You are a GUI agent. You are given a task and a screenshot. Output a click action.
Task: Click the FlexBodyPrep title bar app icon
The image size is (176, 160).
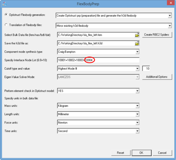click(5, 4)
